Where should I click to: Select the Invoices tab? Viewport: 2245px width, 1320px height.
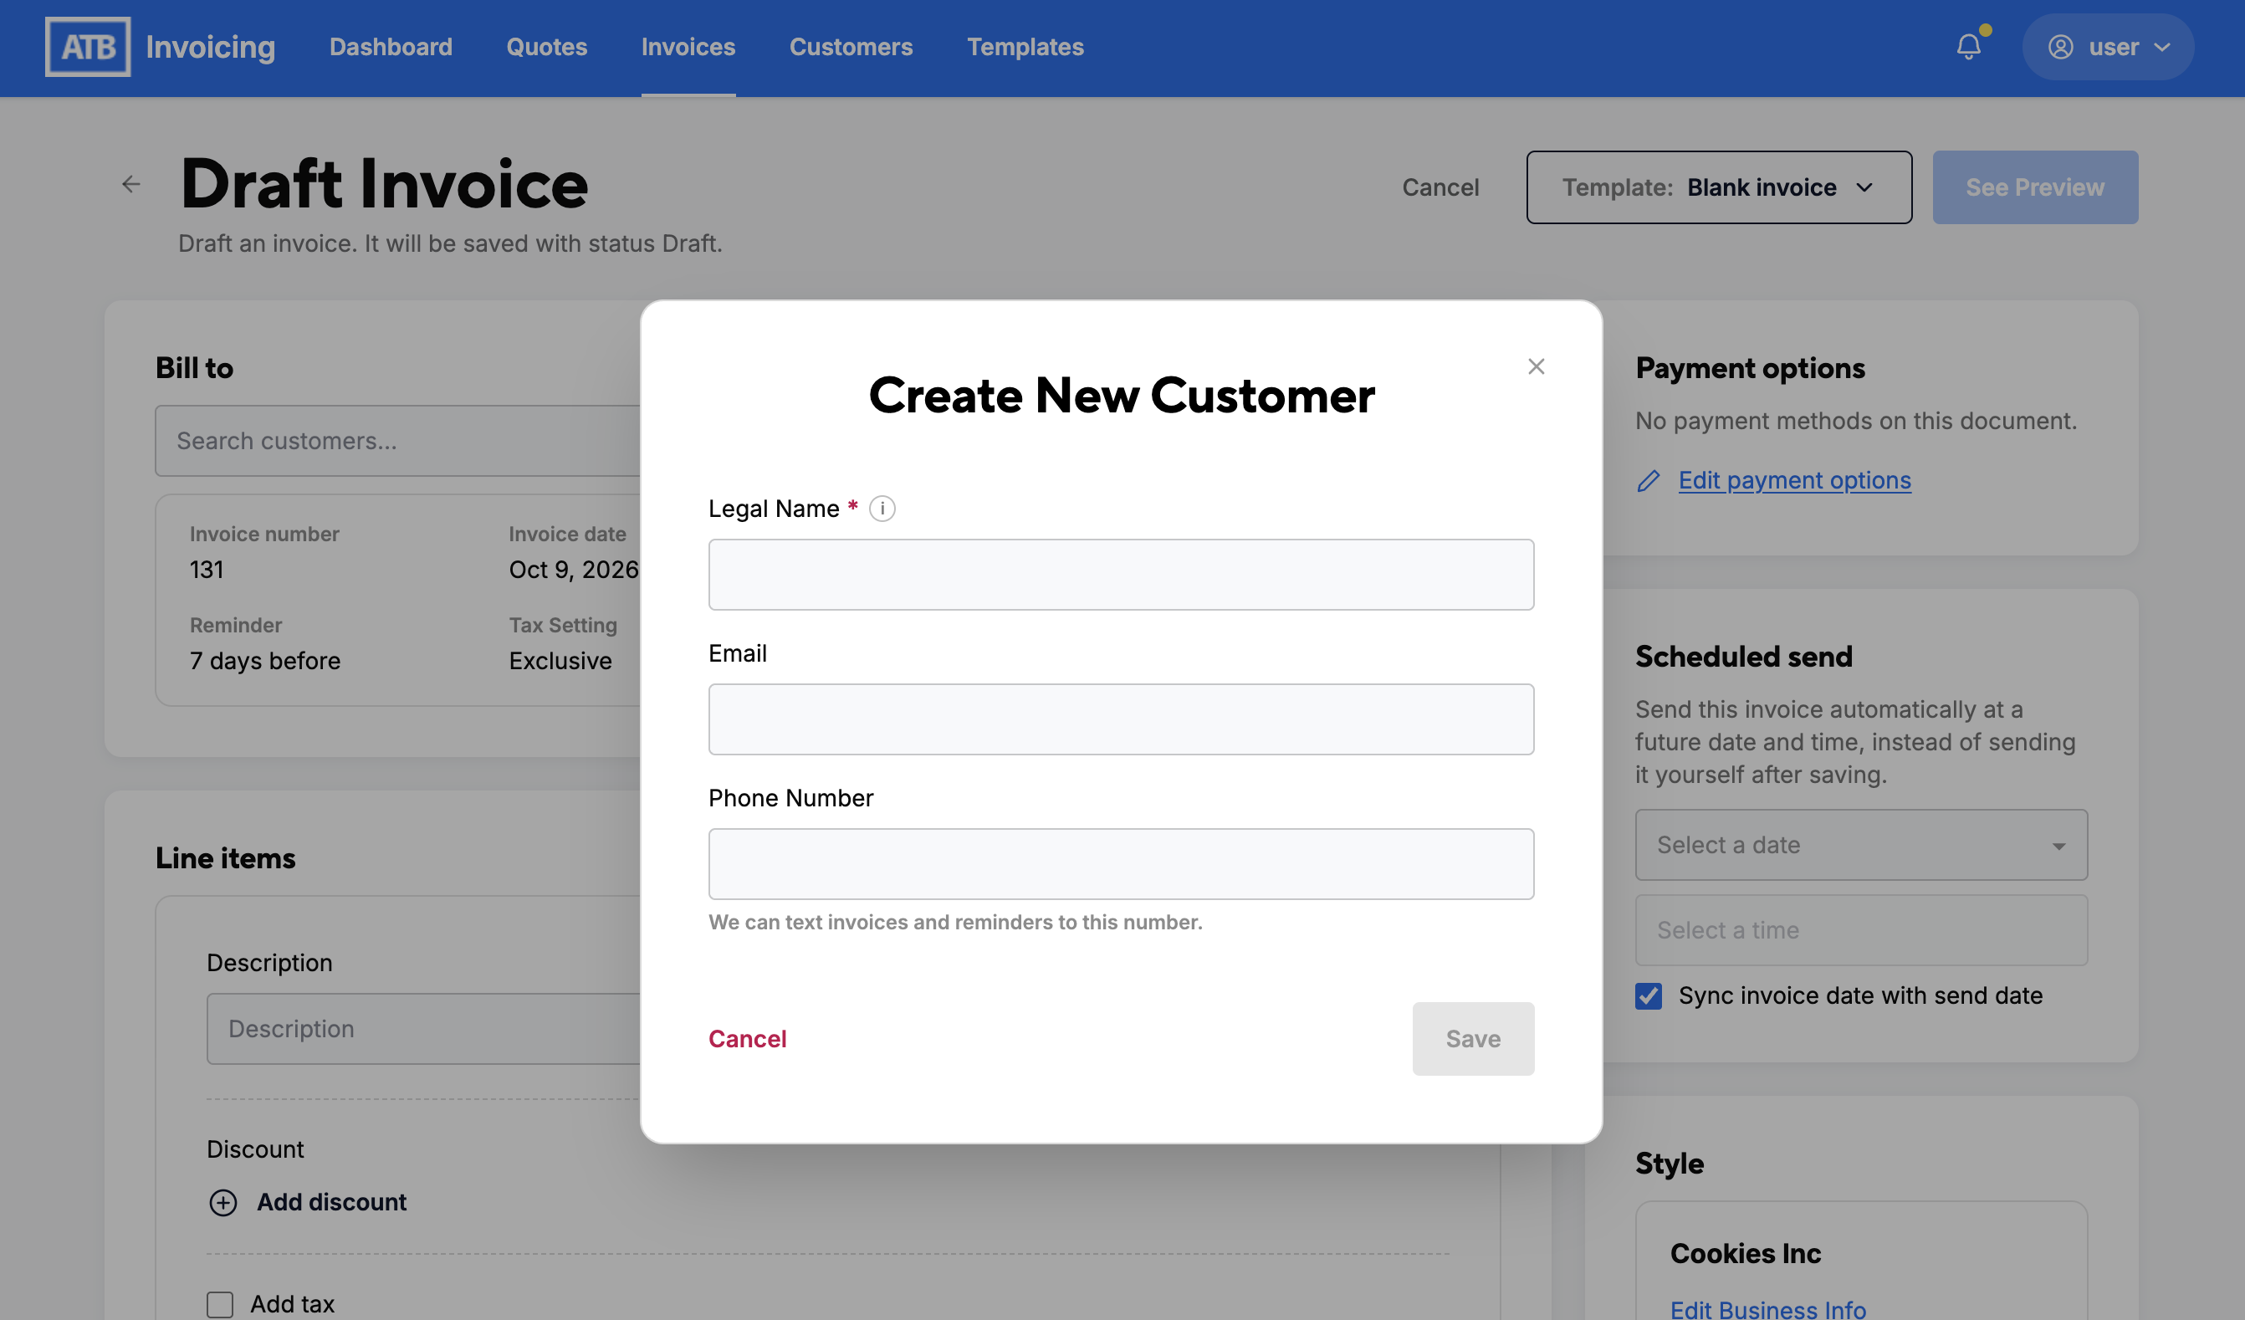coord(688,46)
